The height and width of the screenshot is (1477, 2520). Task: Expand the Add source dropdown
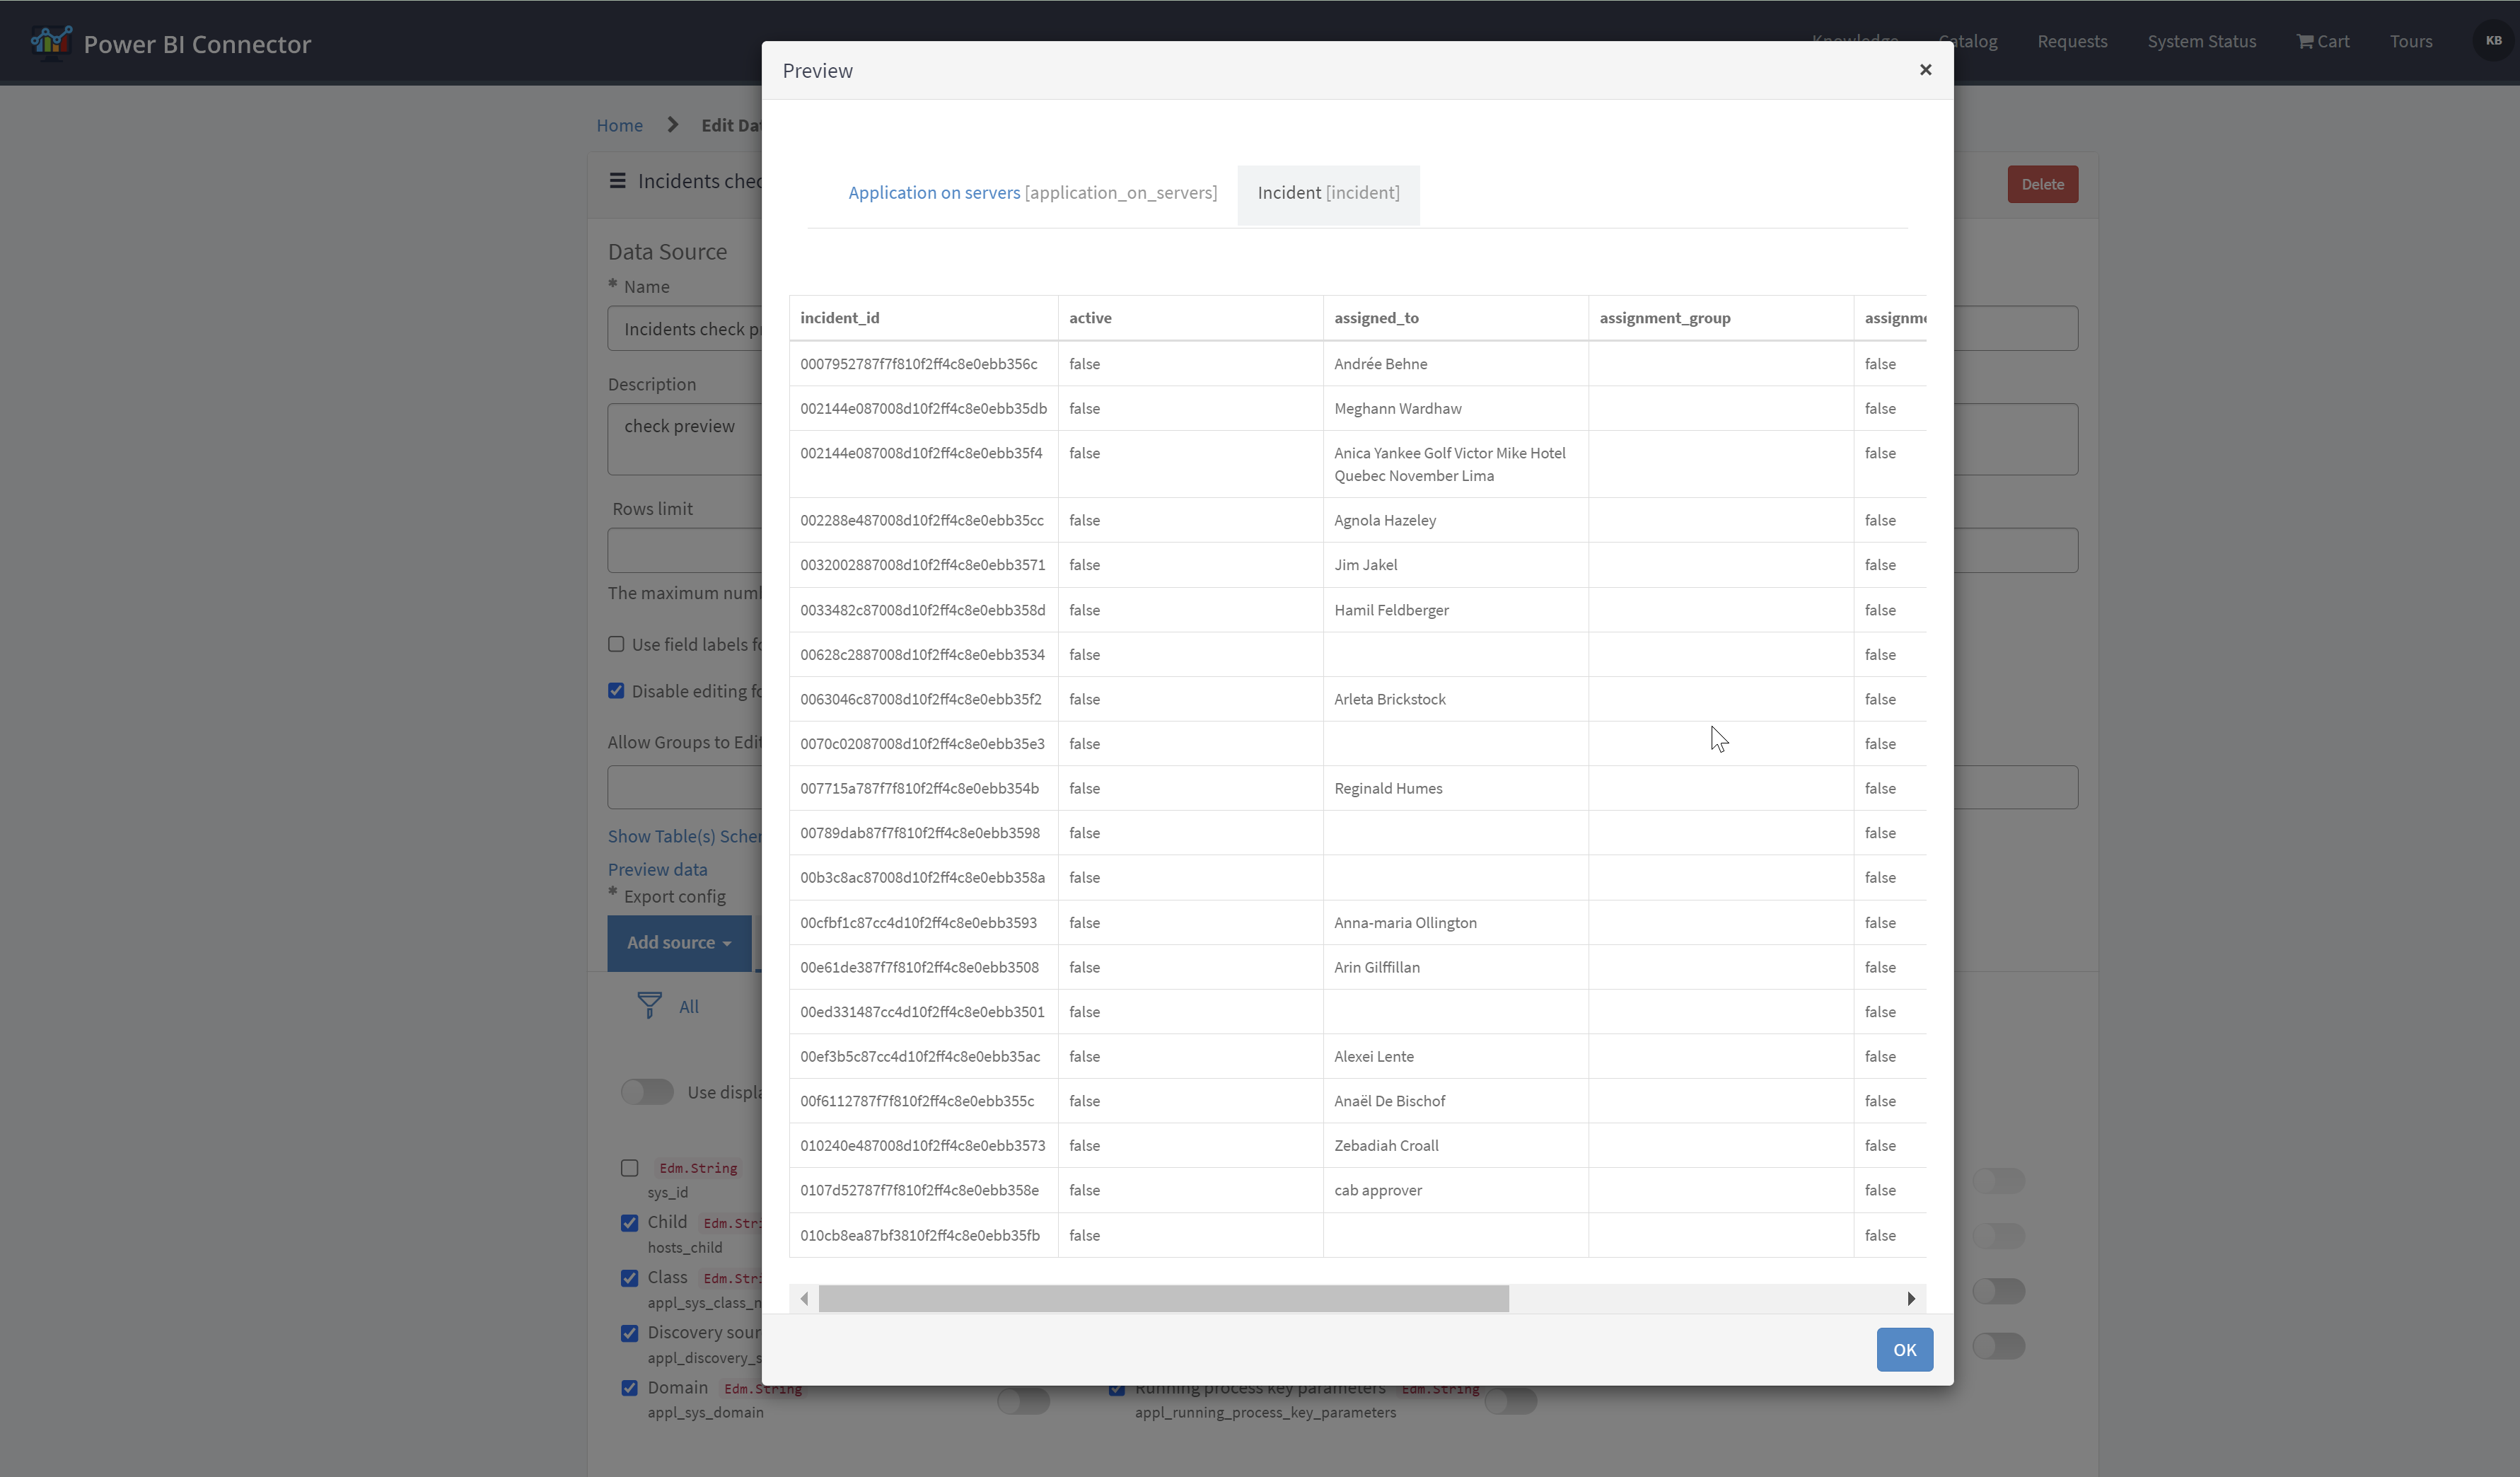(679, 943)
